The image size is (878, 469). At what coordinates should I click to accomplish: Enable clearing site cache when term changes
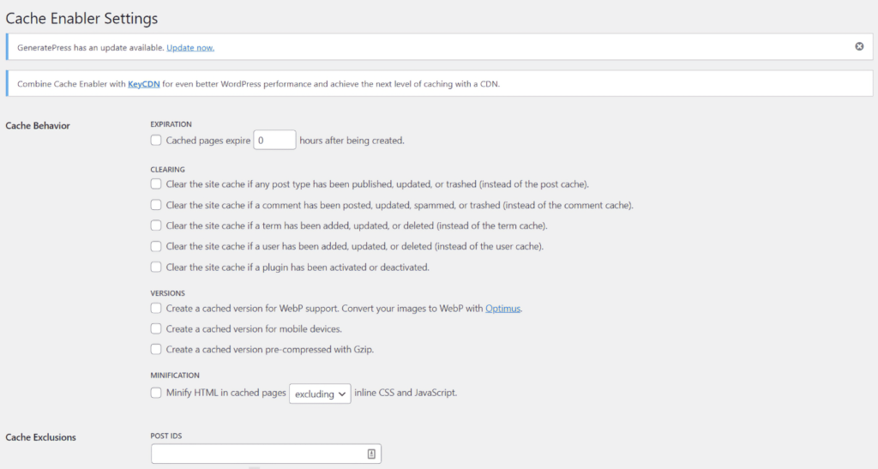[x=156, y=225]
